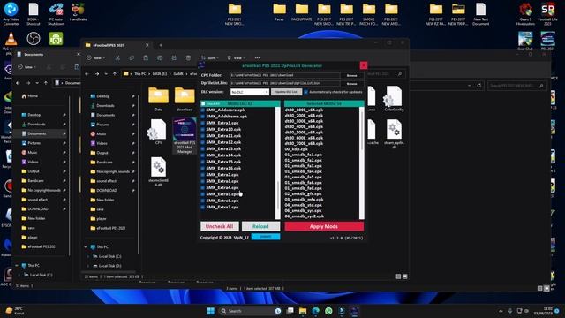The height and width of the screenshot is (318, 565).
Task: Open the See more (…) menu in Explorer
Action: 257,57
